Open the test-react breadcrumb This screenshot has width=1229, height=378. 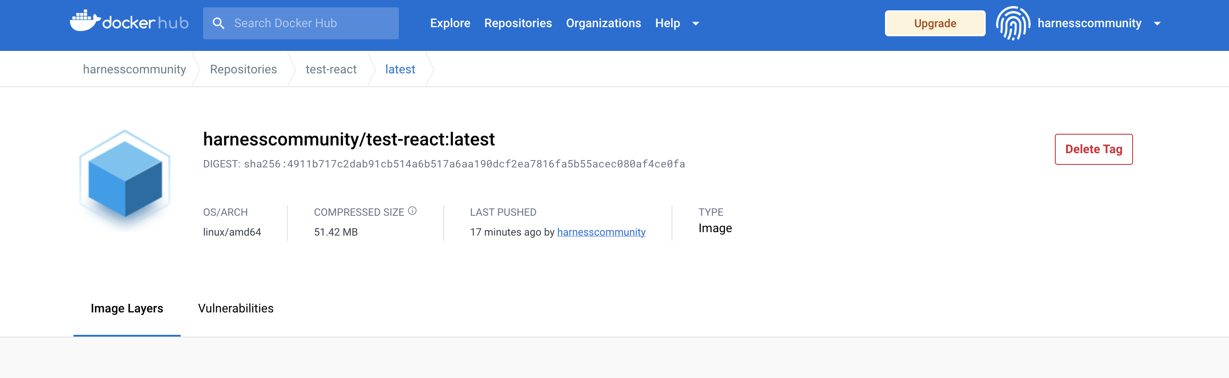point(331,69)
